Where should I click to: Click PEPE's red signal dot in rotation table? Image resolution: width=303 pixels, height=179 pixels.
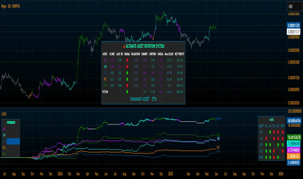[x=127, y=85]
